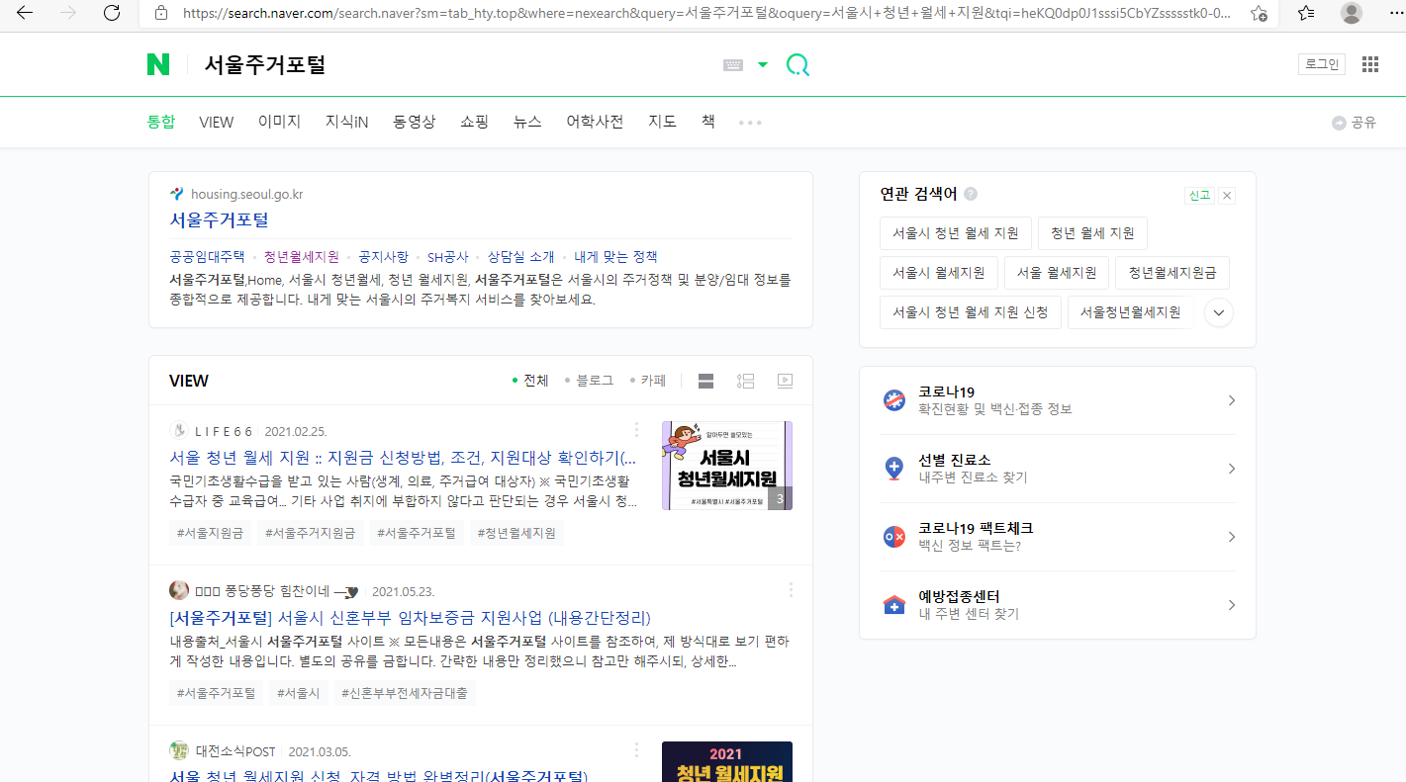This screenshot has width=1406, height=782.
Task: Click the 코로나19 팩트체크 OX icon
Action: (894, 537)
